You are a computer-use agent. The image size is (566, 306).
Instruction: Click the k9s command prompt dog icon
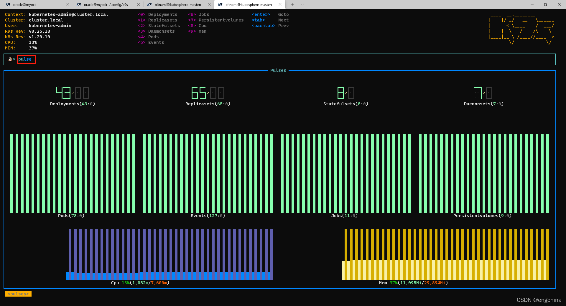(x=10, y=59)
